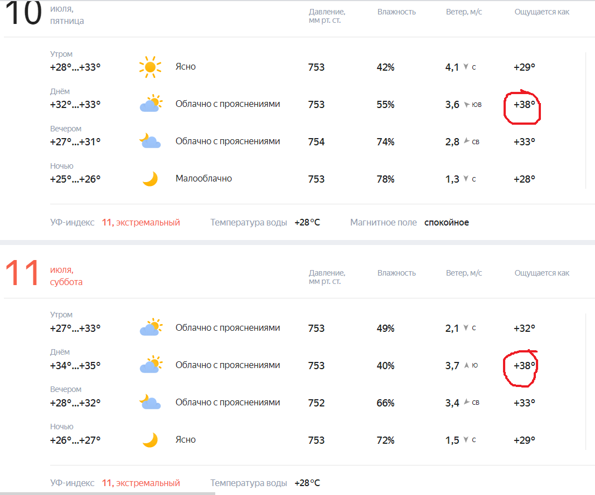Image resolution: width=595 pixels, height=495 pixels.
Task: Click the horizontal scrollbar at the bottom
Action: 108,493
